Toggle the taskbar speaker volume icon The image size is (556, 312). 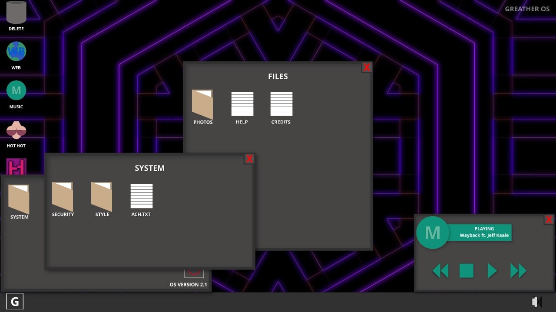click(x=537, y=302)
